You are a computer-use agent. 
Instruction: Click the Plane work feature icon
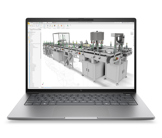coord(62,26)
